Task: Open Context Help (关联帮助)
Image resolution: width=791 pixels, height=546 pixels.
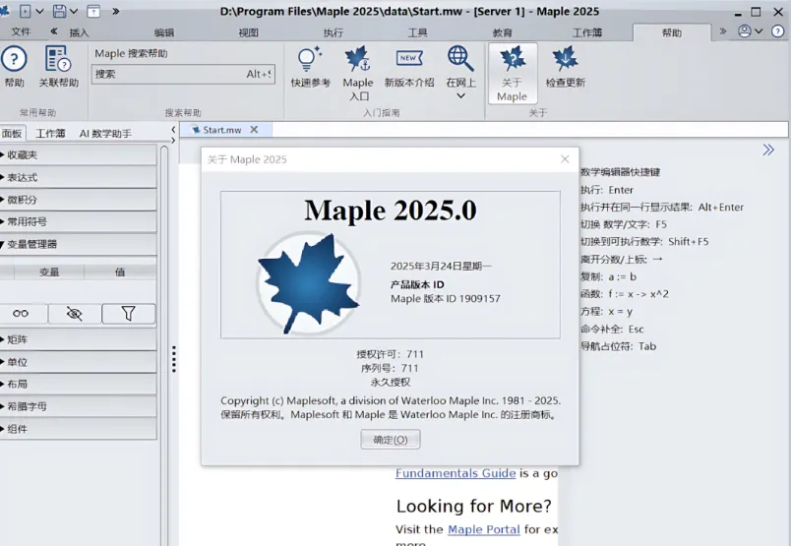Action: tap(58, 67)
